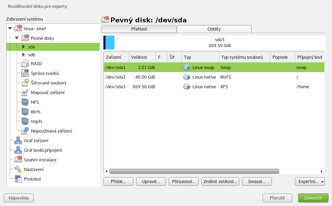Viewport: 332px width, 206px height.
Task: Sort by the Typ column header
Action: click(200, 57)
